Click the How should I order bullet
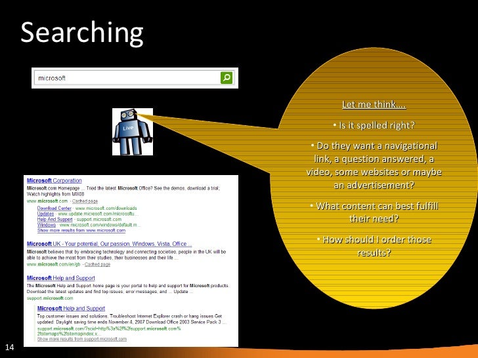The width and height of the screenshot is (478, 358). pos(374,246)
